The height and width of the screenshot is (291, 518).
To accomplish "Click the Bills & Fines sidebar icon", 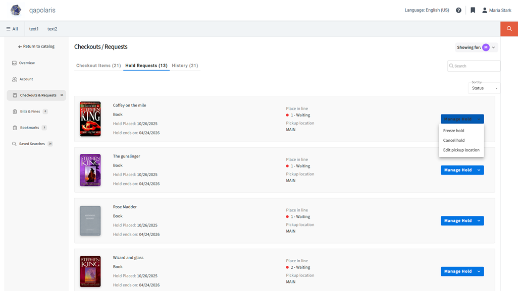I will point(15,111).
